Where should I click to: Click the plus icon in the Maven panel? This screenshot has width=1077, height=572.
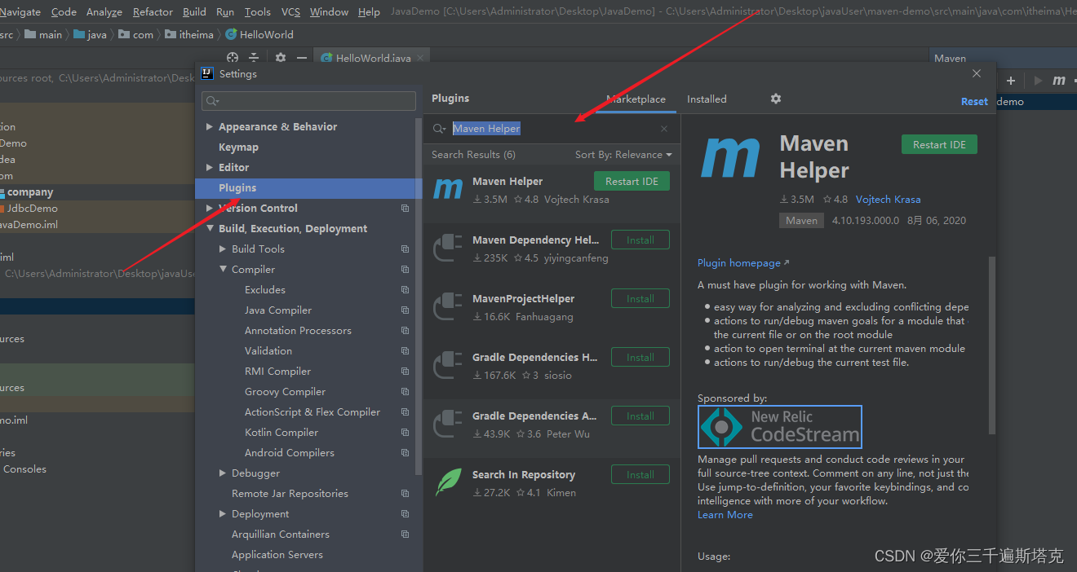(x=1010, y=81)
